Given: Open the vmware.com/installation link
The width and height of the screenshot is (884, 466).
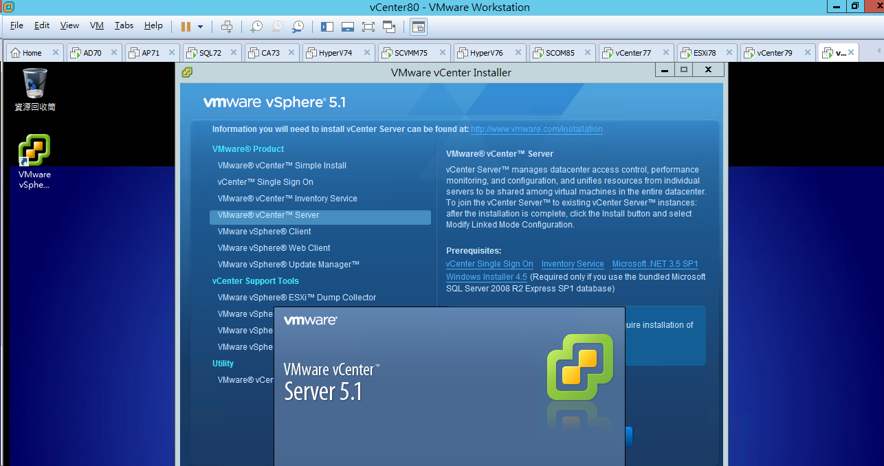Looking at the screenshot, I should coord(536,129).
